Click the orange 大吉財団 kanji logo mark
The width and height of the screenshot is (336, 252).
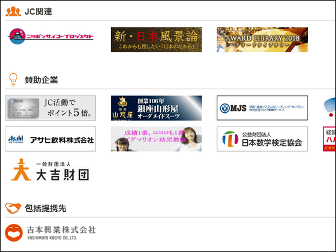coord(21,169)
